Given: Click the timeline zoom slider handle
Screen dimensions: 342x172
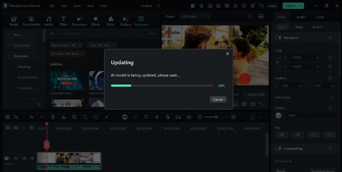Looking at the screenshot, I should [x=216, y=117].
